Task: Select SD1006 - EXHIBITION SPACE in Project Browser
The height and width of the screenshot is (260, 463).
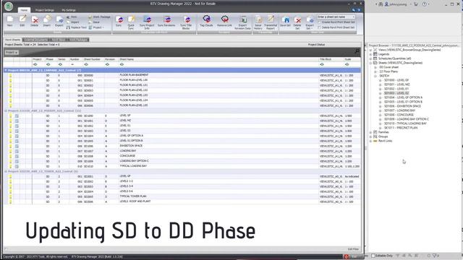Action: 402,106
